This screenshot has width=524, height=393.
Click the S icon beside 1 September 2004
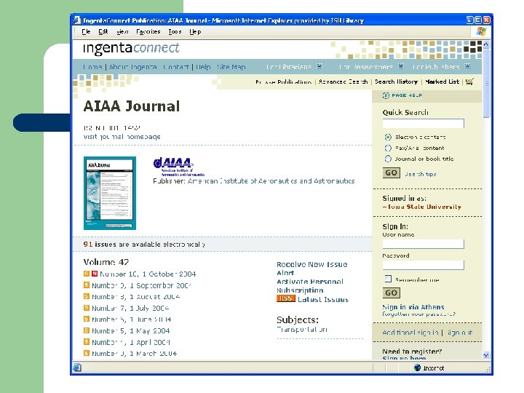pyautogui.click(x=87, y=285)
